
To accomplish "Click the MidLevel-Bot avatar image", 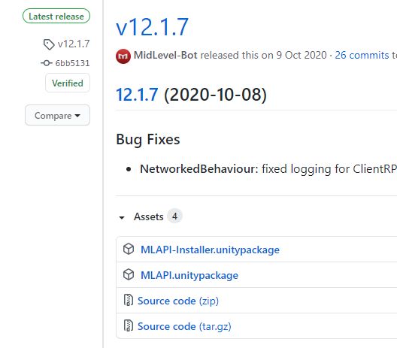I will 123,56.
